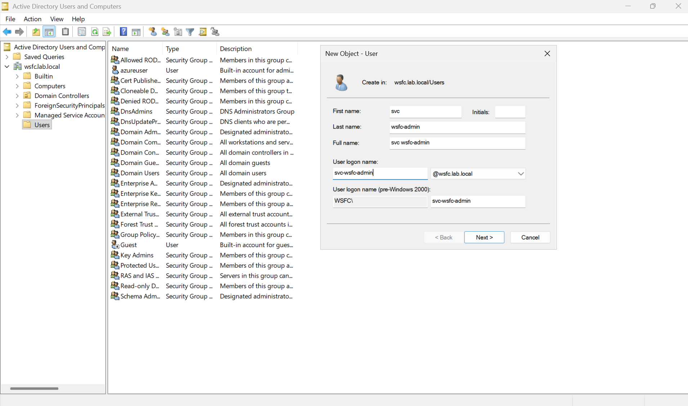Expand the Domain Controllers node

(x=17, y=96)
